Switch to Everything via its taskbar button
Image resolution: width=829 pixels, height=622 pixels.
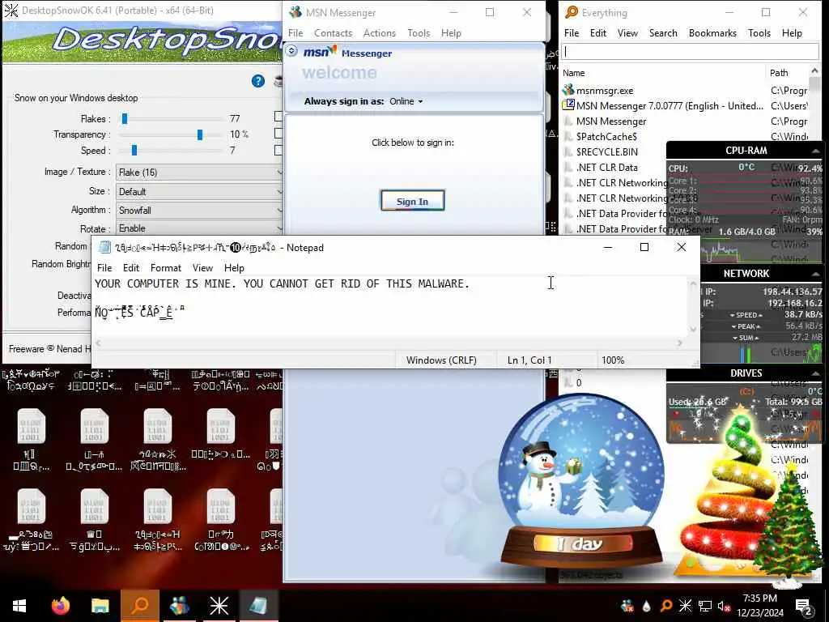pos(140,606)
